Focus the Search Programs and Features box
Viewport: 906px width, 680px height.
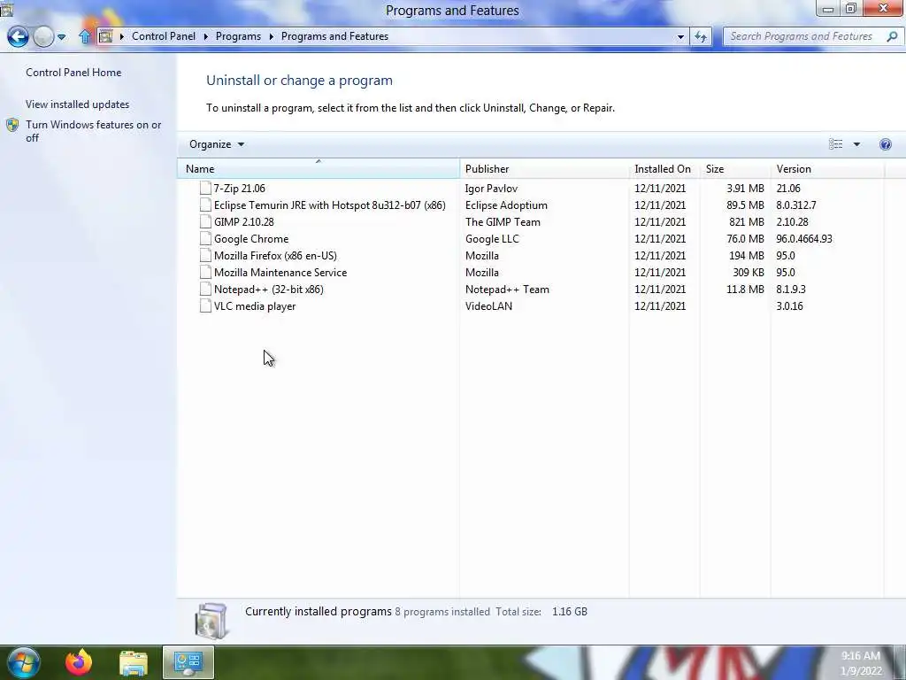coord(812,36)
